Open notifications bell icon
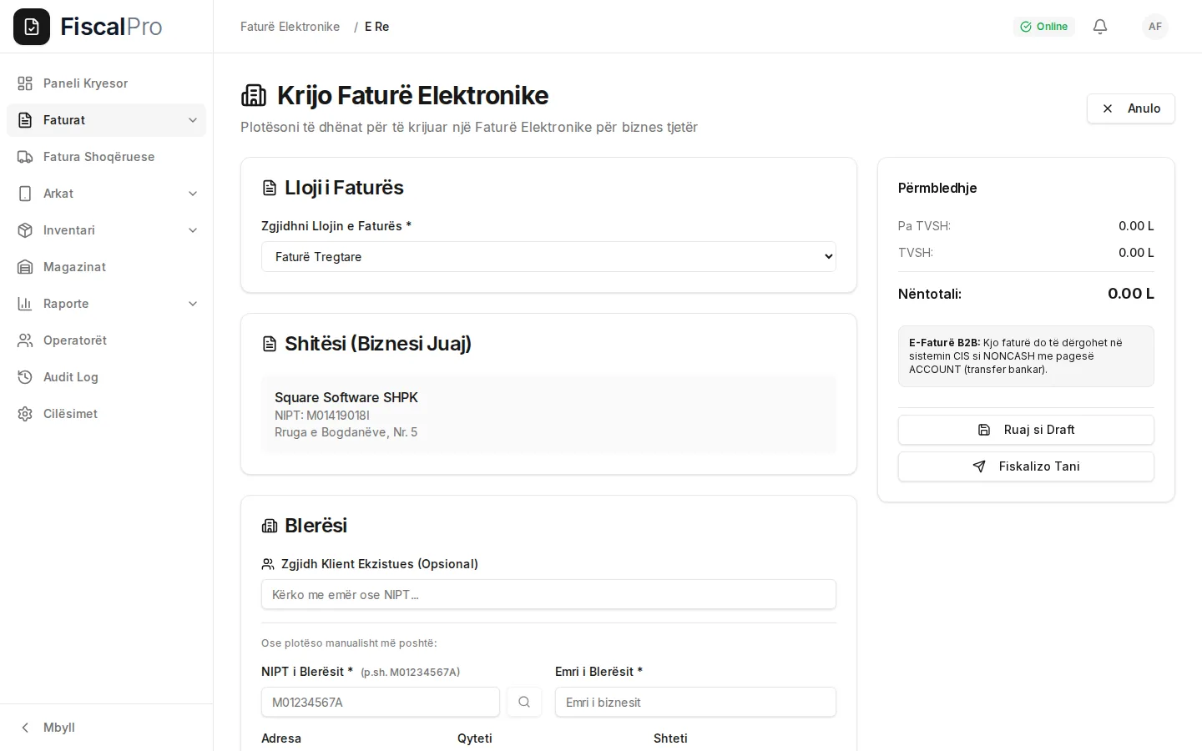Screen dimensions: 1202x751 1100,27
